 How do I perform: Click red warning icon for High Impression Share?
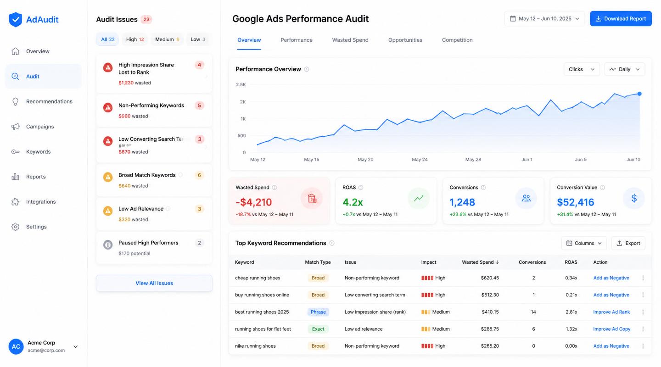coord(108,67)
